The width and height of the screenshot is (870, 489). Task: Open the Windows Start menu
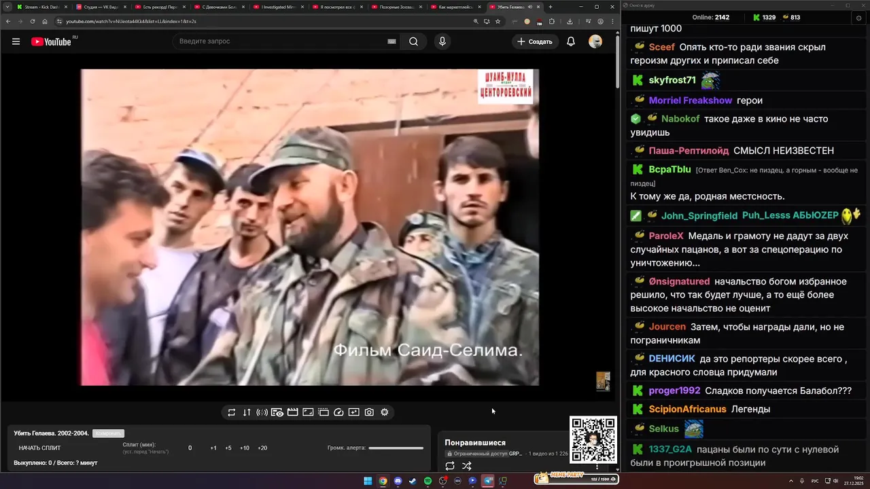click(368, 481)
